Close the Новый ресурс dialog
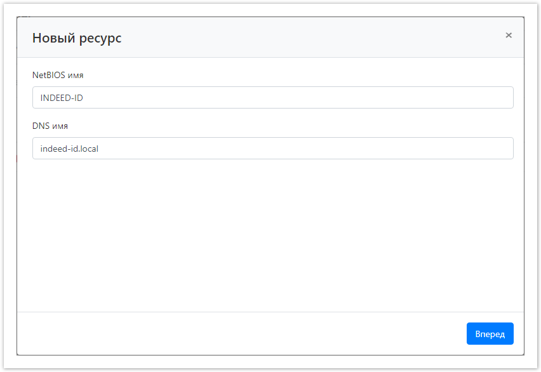 pos(509,36)
